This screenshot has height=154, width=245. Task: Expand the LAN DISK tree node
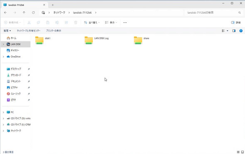[x=3, y=44]
